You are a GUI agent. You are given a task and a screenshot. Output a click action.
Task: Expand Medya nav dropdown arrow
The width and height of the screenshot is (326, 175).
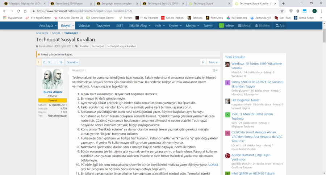(x=198, y=26)
